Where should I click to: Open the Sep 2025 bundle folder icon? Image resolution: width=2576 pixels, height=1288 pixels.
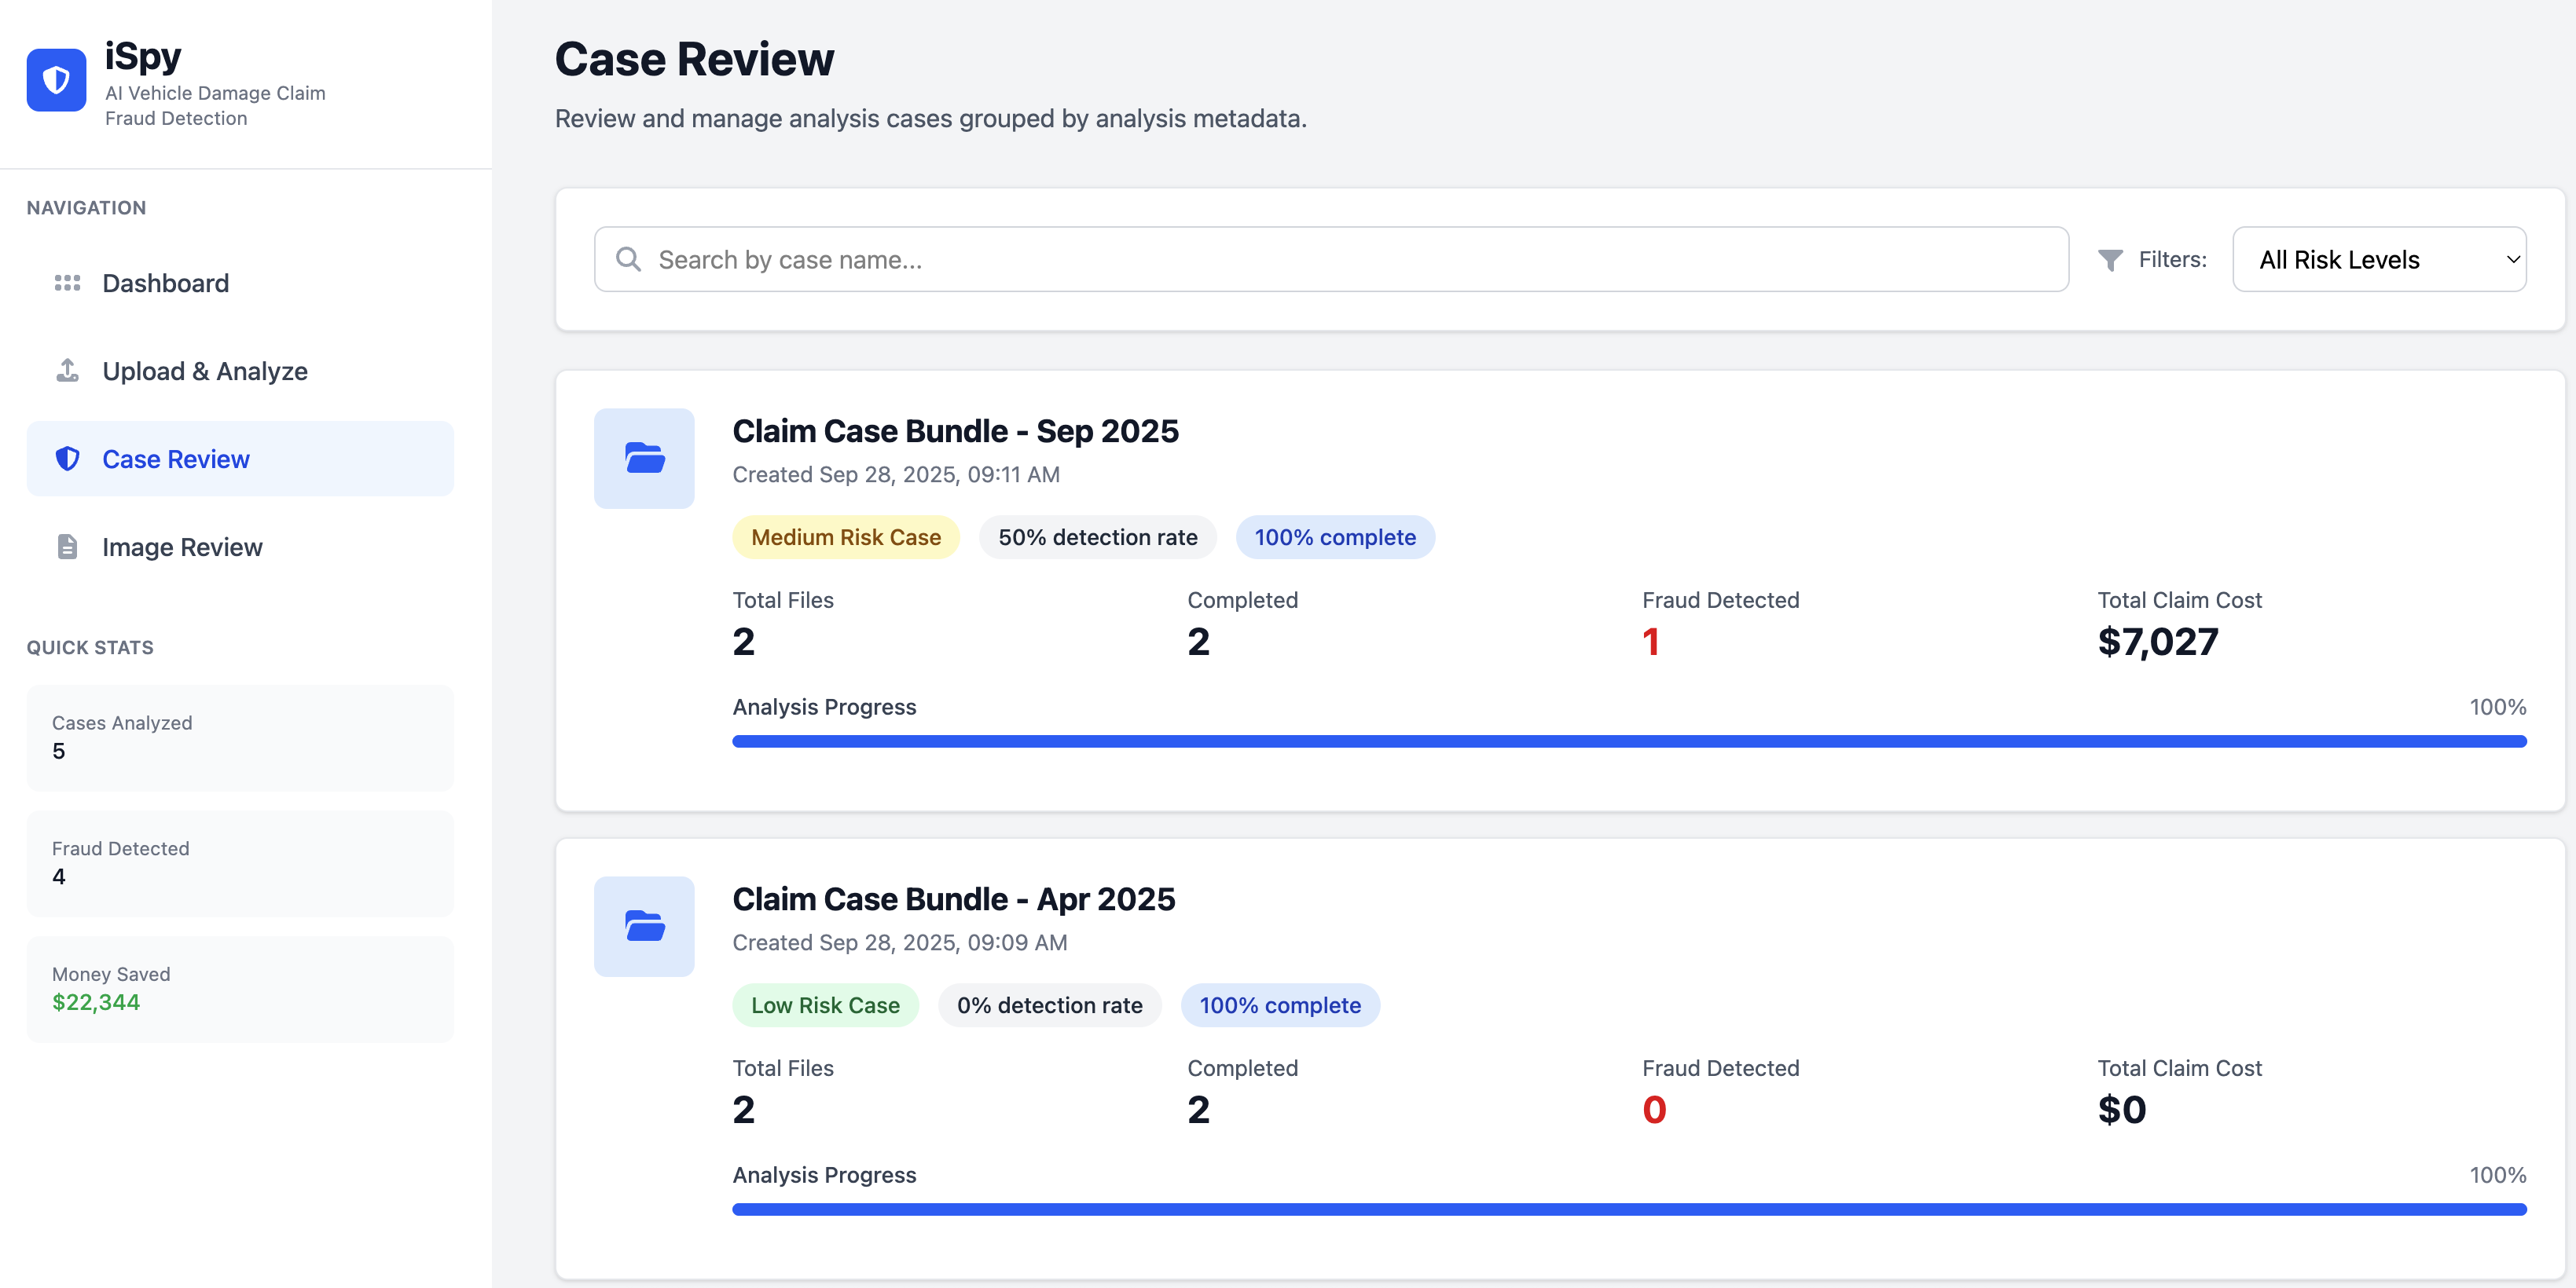[x=644, y=459]
